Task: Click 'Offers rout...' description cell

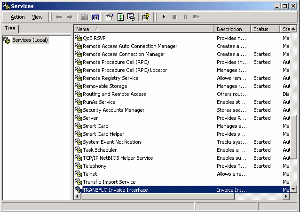Action: [x=232, y=94]
